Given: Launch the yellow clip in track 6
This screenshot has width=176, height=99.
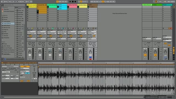Looking at the screenshot, I should [x=78, y=7].
